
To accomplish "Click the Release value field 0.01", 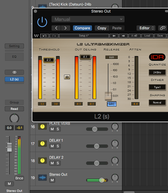I will 111,57.
